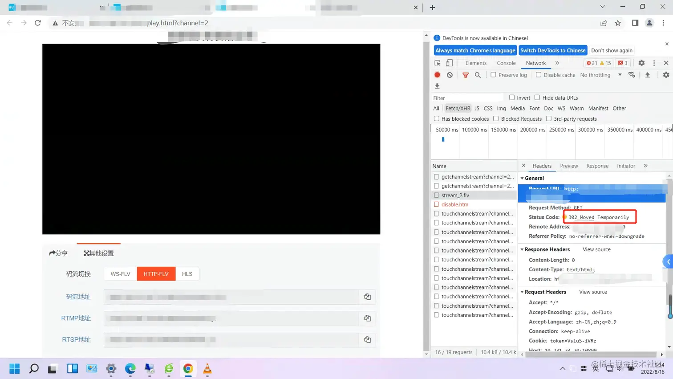673x379 pixels.
Task: Share this page from the address bar
Action: click(x=604, y=23)
